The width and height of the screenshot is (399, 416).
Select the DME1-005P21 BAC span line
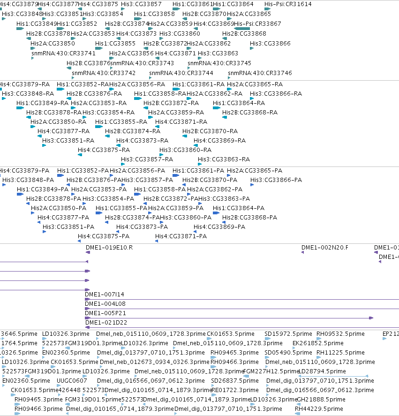pyautogui.click(x=229, y=318)
